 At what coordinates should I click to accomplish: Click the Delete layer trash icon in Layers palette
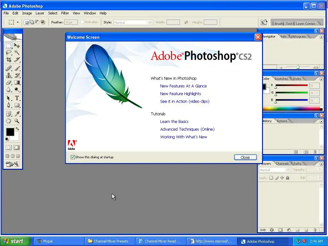click(x=315, y=230)
